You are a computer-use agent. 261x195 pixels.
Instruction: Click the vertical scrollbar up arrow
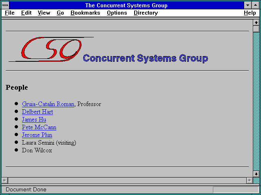[x=256, y=23]
